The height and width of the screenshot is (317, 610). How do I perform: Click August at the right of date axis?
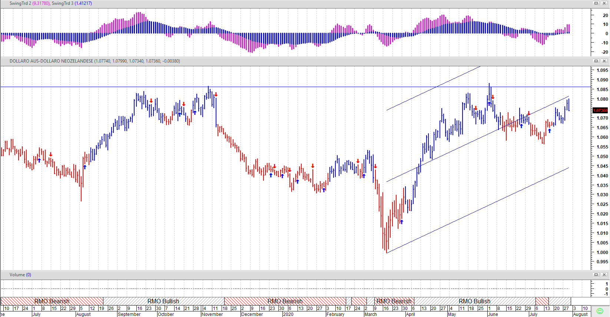click(580, 314)
